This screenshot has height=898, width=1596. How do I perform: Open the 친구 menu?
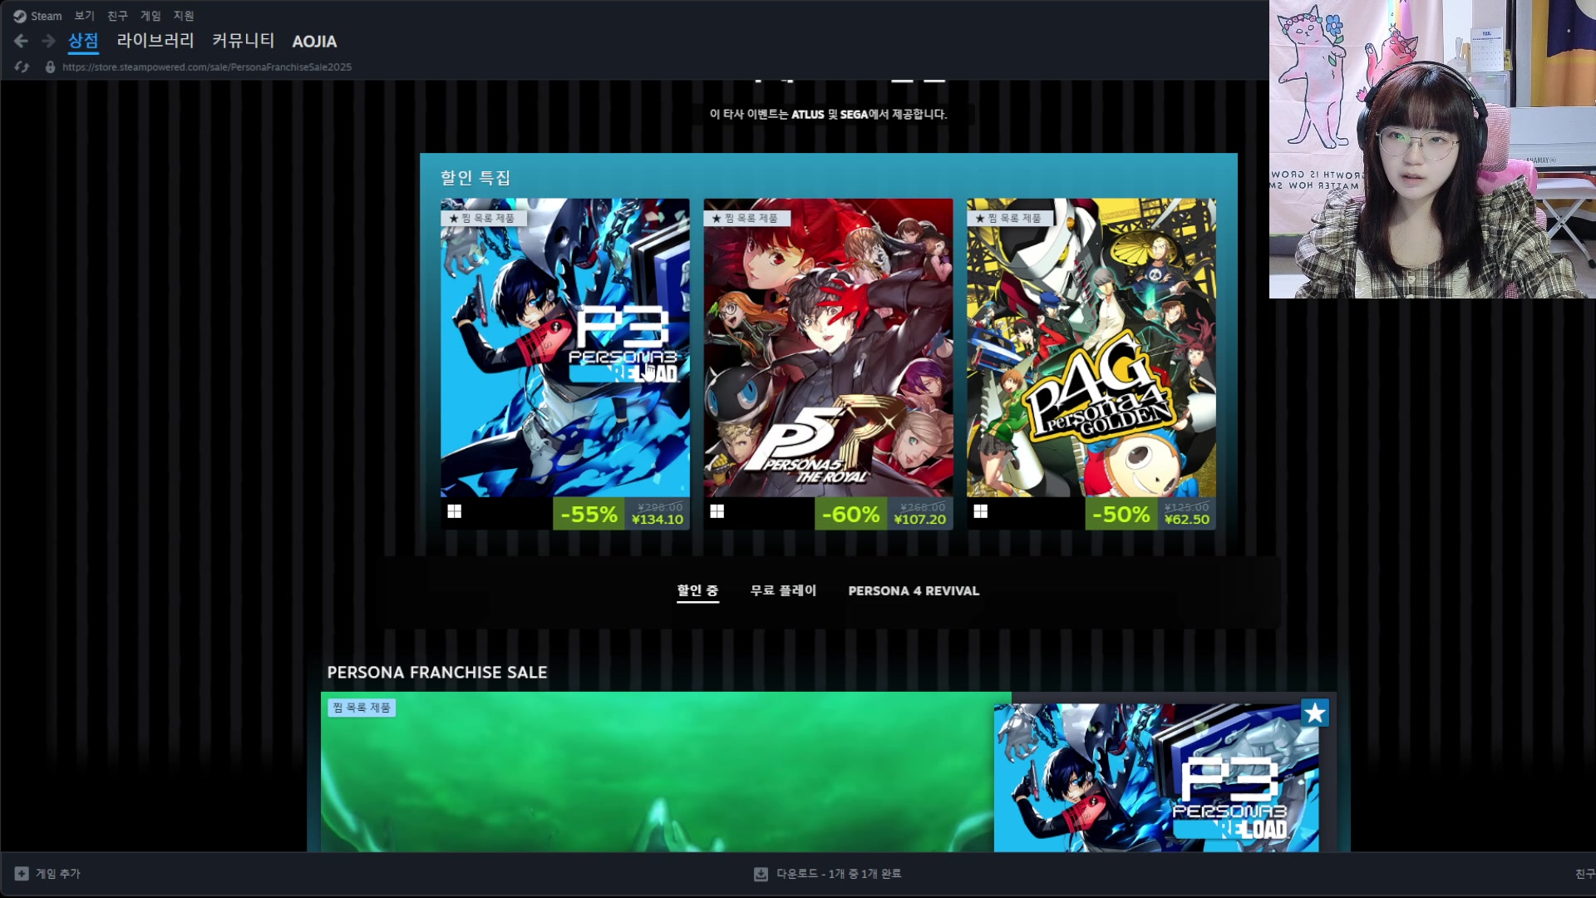click(x=117, y=16)
